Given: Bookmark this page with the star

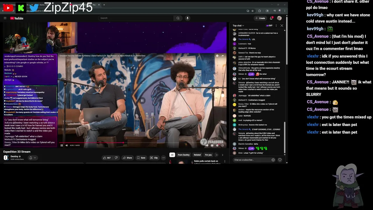Looking at the screenshot, I should click(x=252, y=11).
